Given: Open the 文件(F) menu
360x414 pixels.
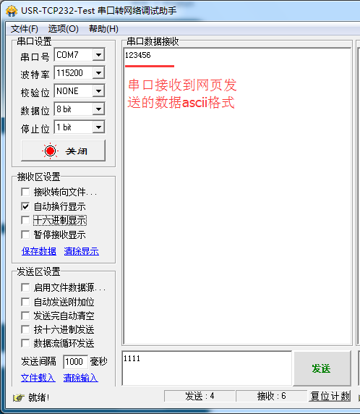Looking at the screenshot, I should 25,28.
